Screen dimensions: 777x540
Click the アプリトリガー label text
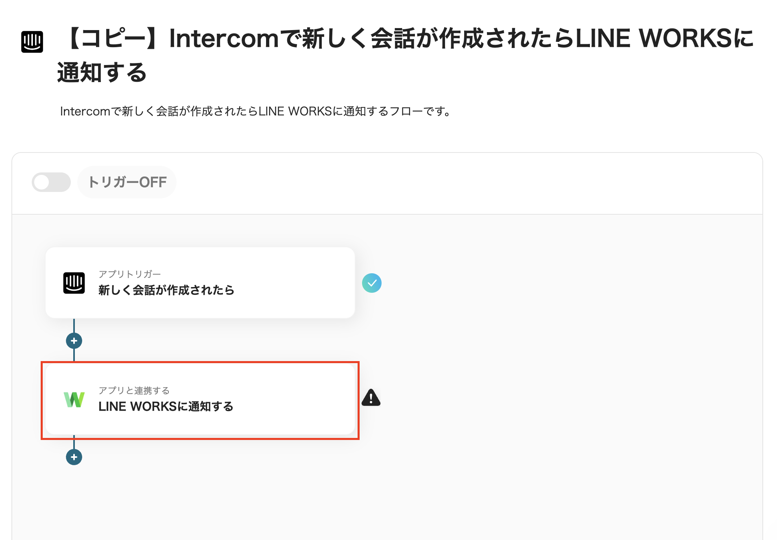coord(129,273)
